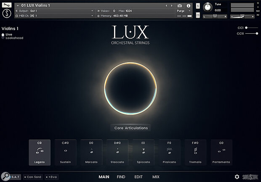Select the Legato articulation C0
261x182 pixels.
(40, 153)
